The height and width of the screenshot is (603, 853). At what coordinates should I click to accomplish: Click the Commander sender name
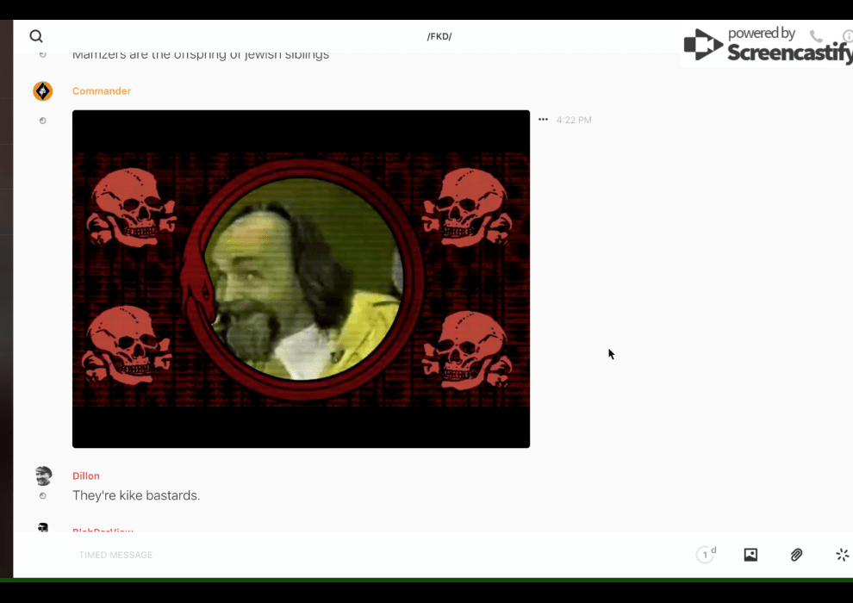[x=102, y=91]
